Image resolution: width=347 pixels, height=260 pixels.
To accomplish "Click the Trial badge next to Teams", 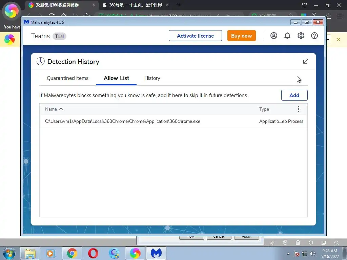I will (59, 36).
